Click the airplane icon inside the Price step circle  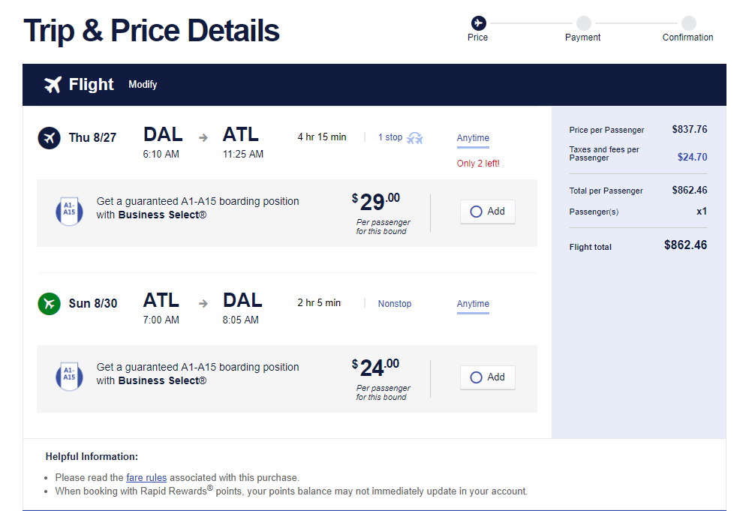[477, 23]
